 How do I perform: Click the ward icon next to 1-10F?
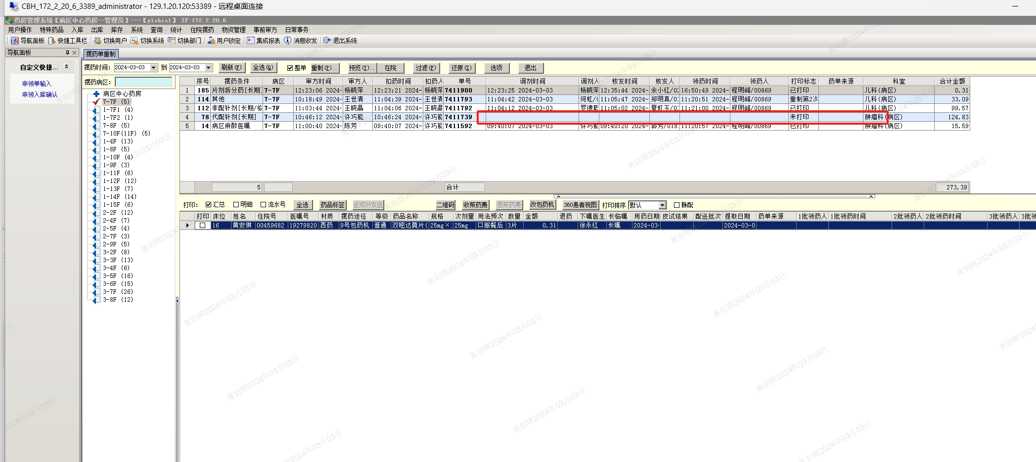pos(96,157)
